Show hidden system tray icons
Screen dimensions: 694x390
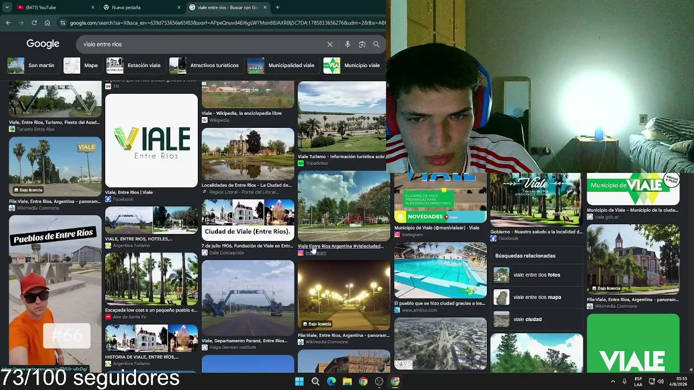613,381
